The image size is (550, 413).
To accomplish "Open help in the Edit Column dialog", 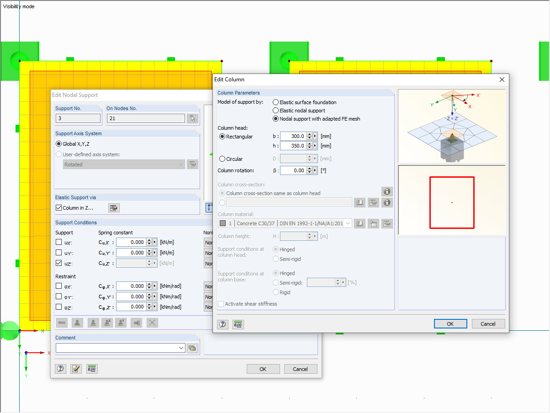I will tap(222, 324).
